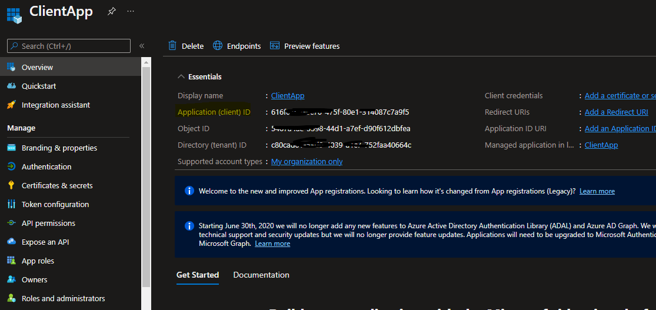The width and height of the screenshot is (656, 310).
Task: Click the Integration assistant rocket icon
Action: tap(11, 105)
